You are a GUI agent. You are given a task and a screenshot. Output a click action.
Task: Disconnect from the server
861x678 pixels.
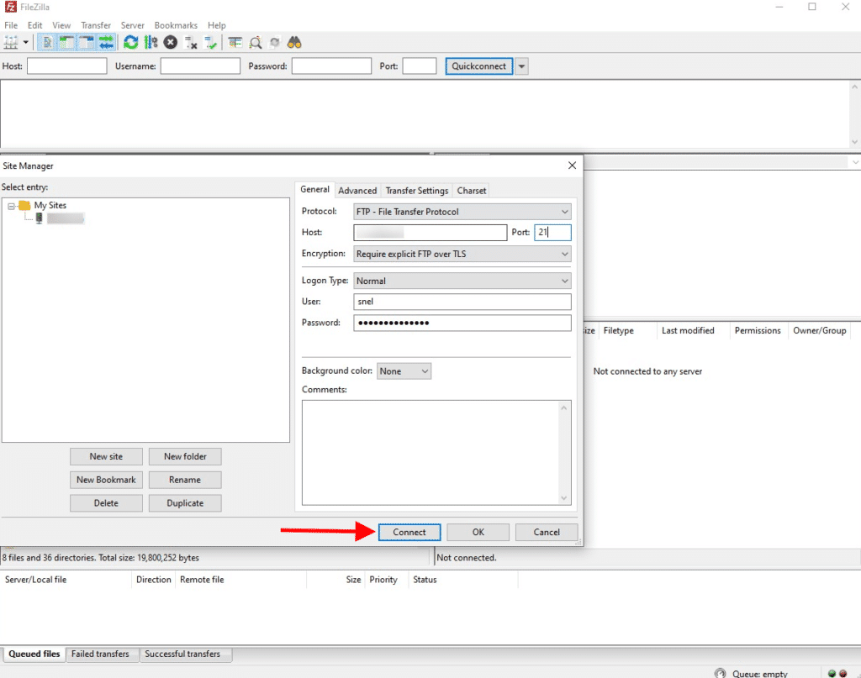(x=190, y=42)
